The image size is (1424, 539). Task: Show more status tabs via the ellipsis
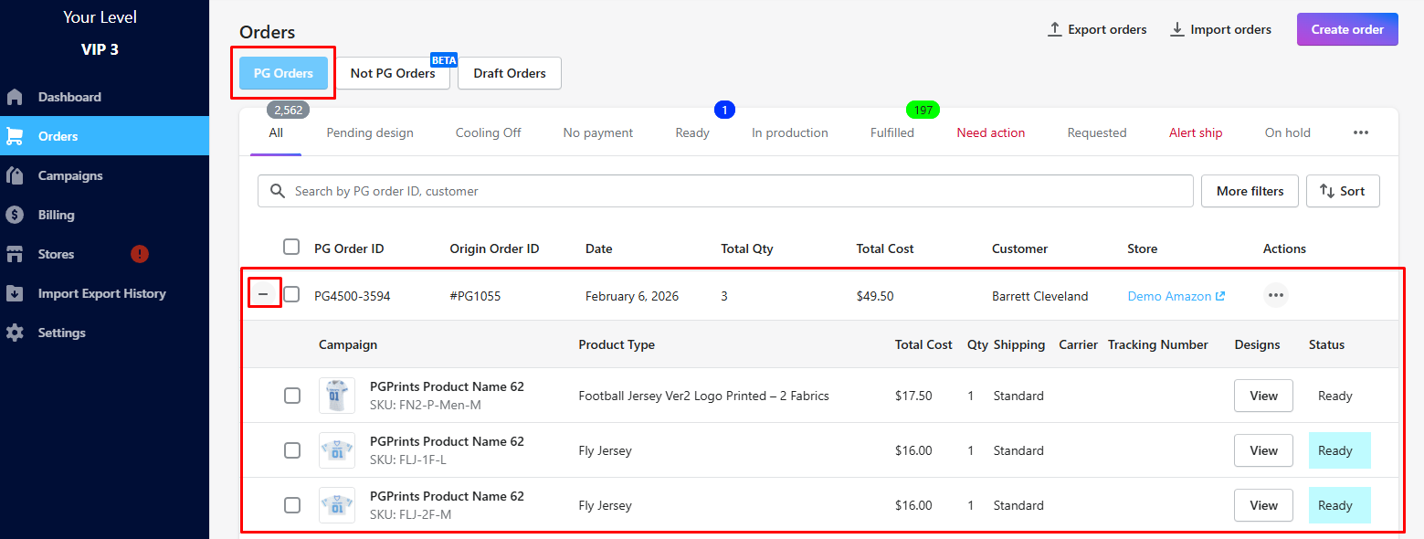tap(1361, 132)
